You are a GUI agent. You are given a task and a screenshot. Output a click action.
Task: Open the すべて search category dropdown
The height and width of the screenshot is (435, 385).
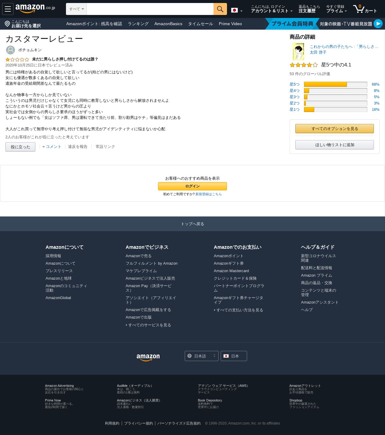click(x=76, y=9)
